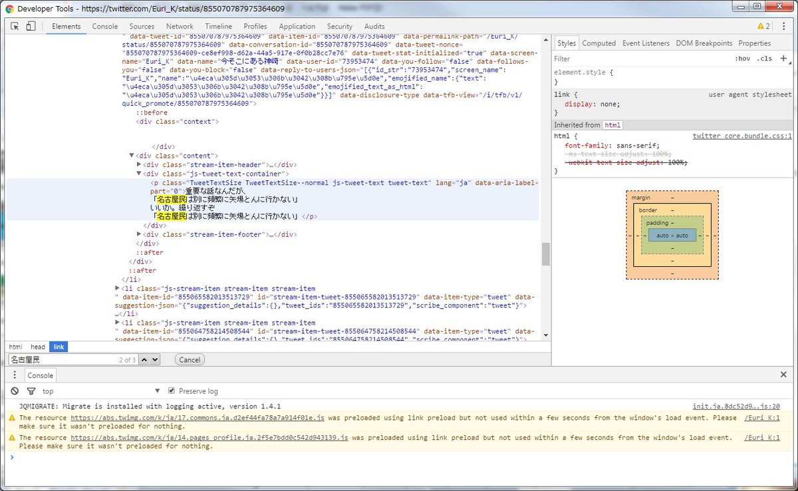Select the Properties sidebar tab

click(x=755, y=43)
